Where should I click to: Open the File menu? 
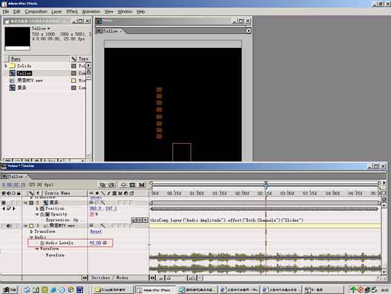tap(5, 12)
